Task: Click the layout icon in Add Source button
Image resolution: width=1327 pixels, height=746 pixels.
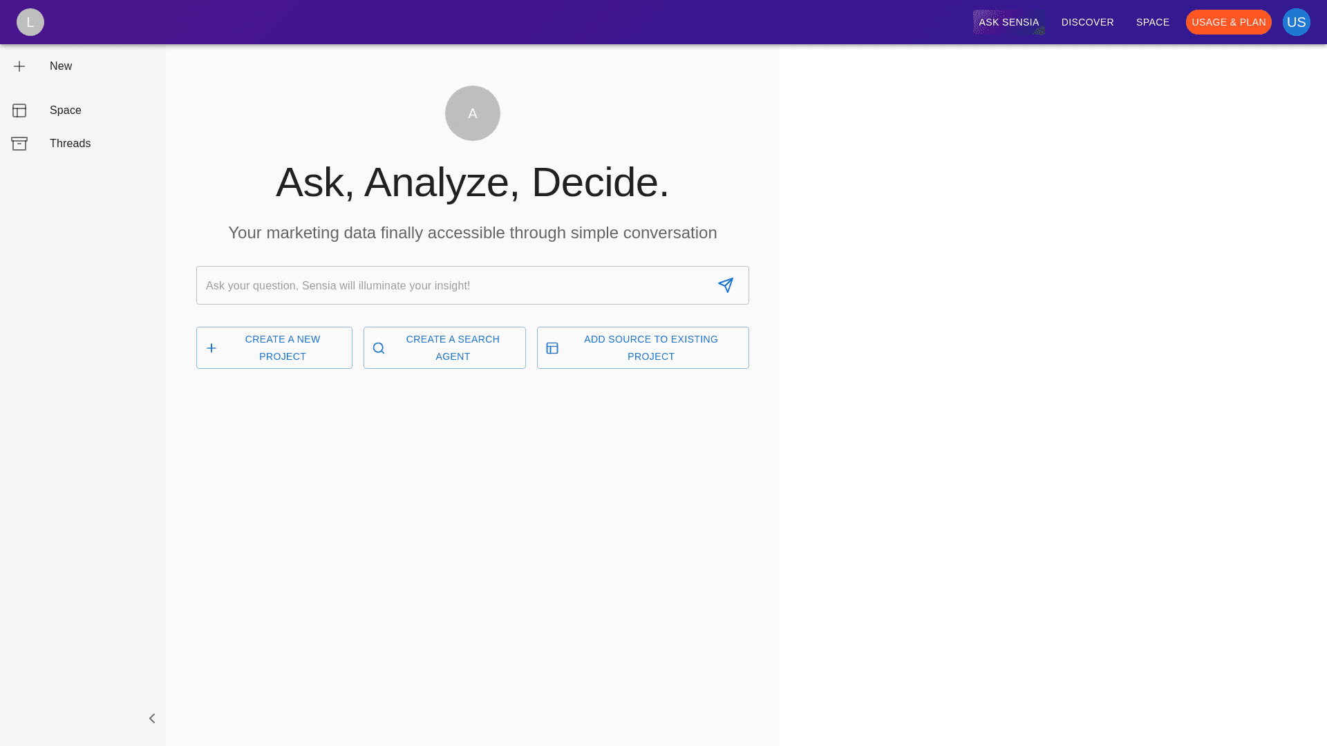Action: coord(552,348)
